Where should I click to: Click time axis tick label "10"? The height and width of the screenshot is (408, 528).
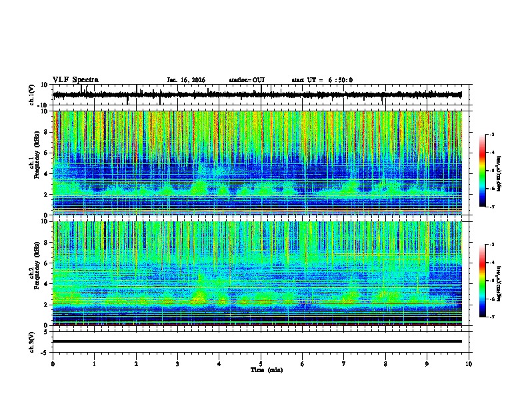tap(469, 364)
